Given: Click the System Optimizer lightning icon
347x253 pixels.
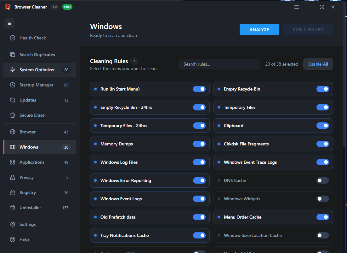Looking at the screenshot, I should point(13,70).
